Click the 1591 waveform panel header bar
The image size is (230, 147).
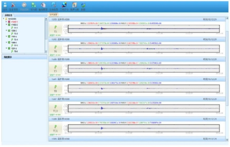point(137,79)
